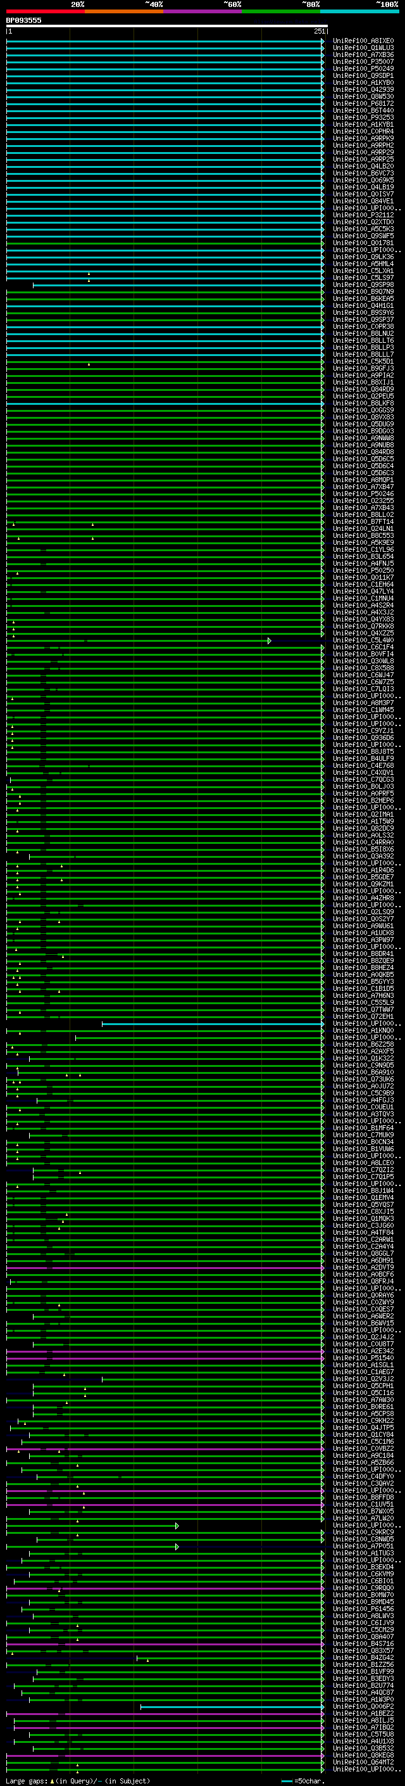Click the Large gaps legend text

(x=78, y=1780)
